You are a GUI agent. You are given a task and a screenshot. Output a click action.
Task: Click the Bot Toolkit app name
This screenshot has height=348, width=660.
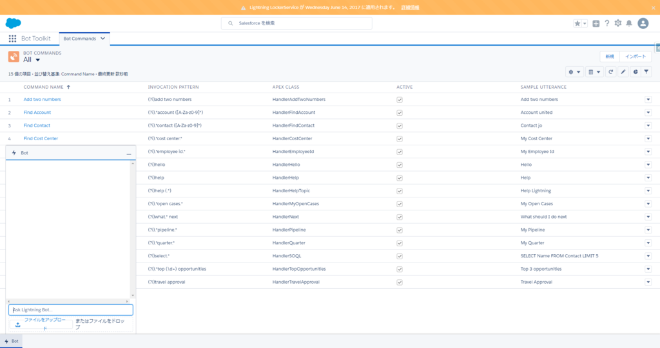pyautogui.click(x=36, y=39)
